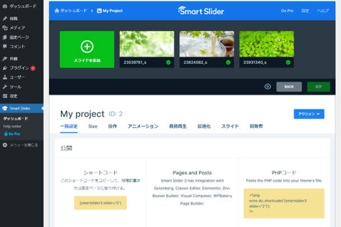Viewport: 341px width, 227px height.
Task: Switch to the 最適化 tab
Action: [204, 126]
